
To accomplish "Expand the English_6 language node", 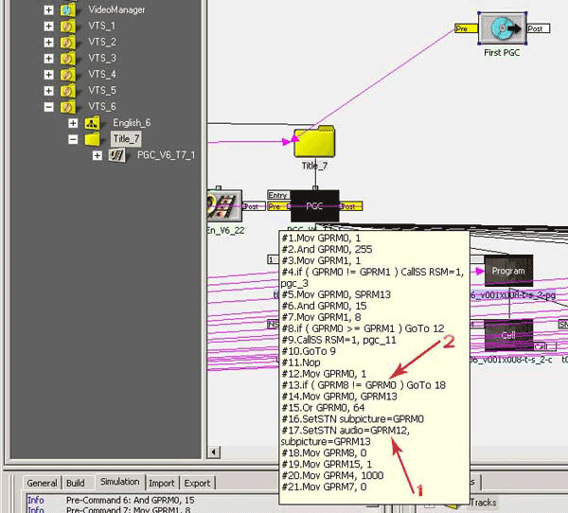I will click(x=73, y=123).
